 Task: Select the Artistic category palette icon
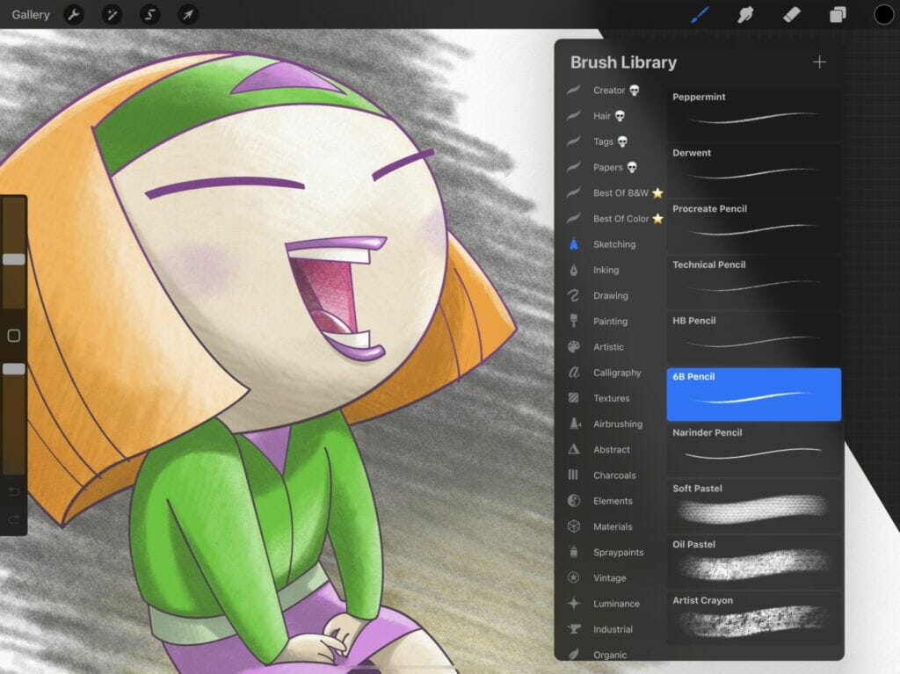coord(573,347)
